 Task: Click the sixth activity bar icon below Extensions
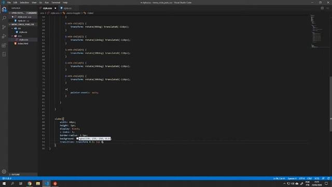click(x=4, y=54)
